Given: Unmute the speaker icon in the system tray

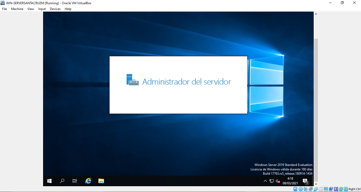Looking at the screenshot, I should coord(277,181).
